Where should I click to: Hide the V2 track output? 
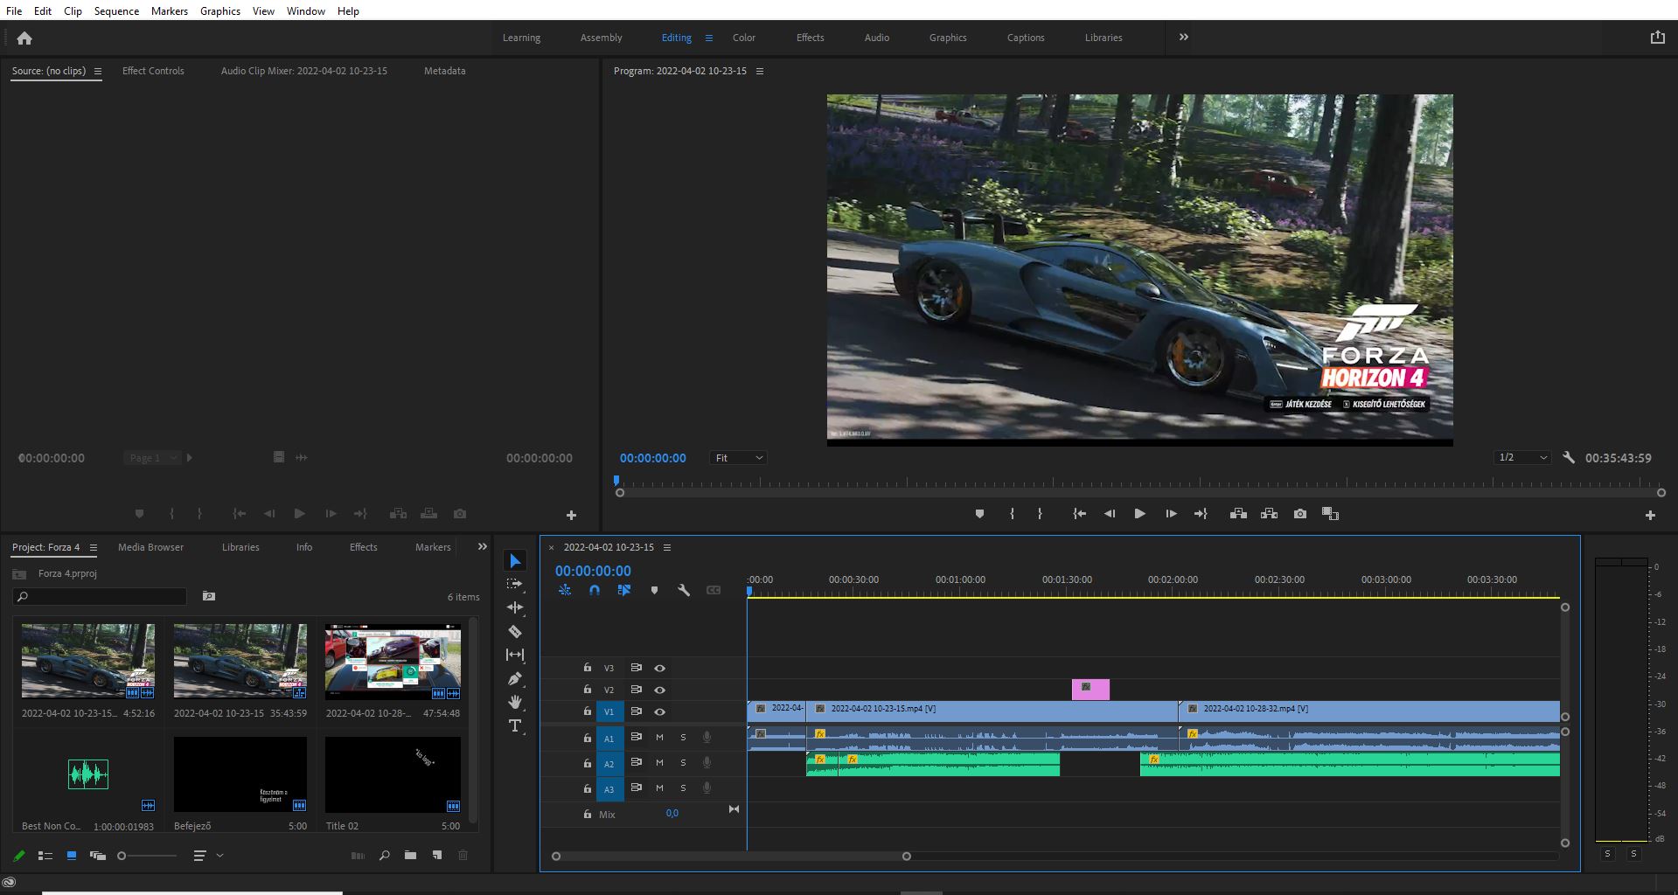(x=660, y=690)
